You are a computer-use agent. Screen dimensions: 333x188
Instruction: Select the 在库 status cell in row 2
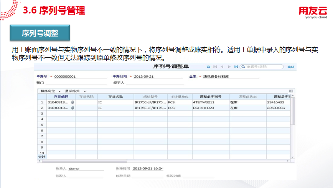[247, 108]
